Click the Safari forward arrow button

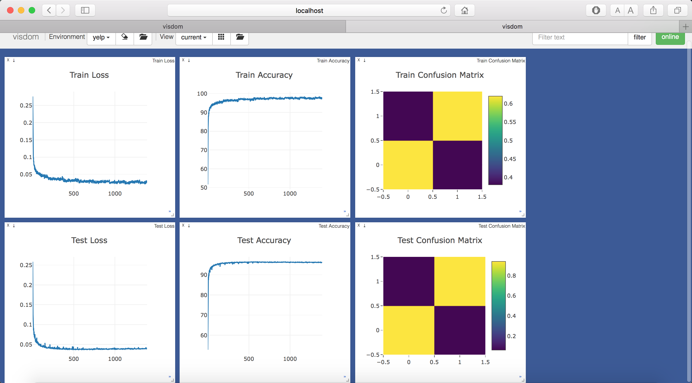point(63,10)
